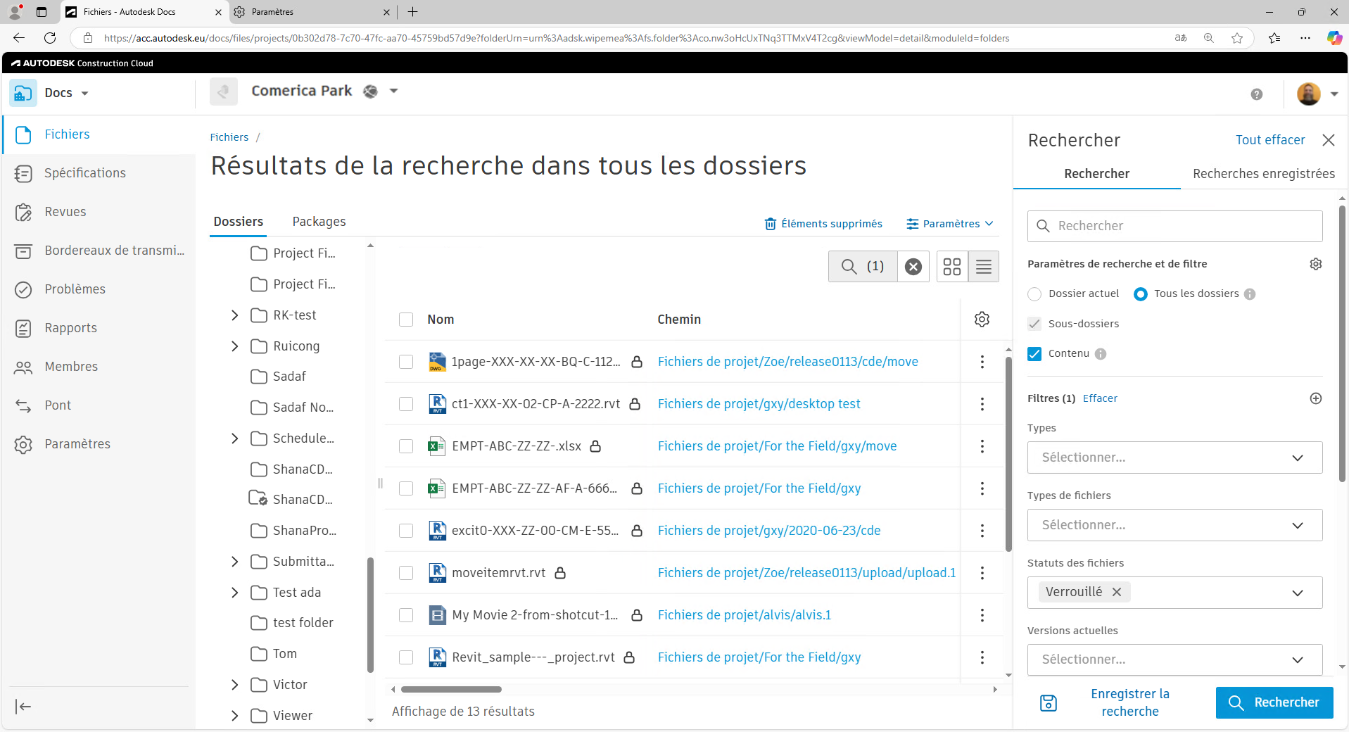The width and height of the screenshot is (1349, 732).
Task: Check the select-all results checkbox
Action: pyautogui.click(x=406, y=319)
